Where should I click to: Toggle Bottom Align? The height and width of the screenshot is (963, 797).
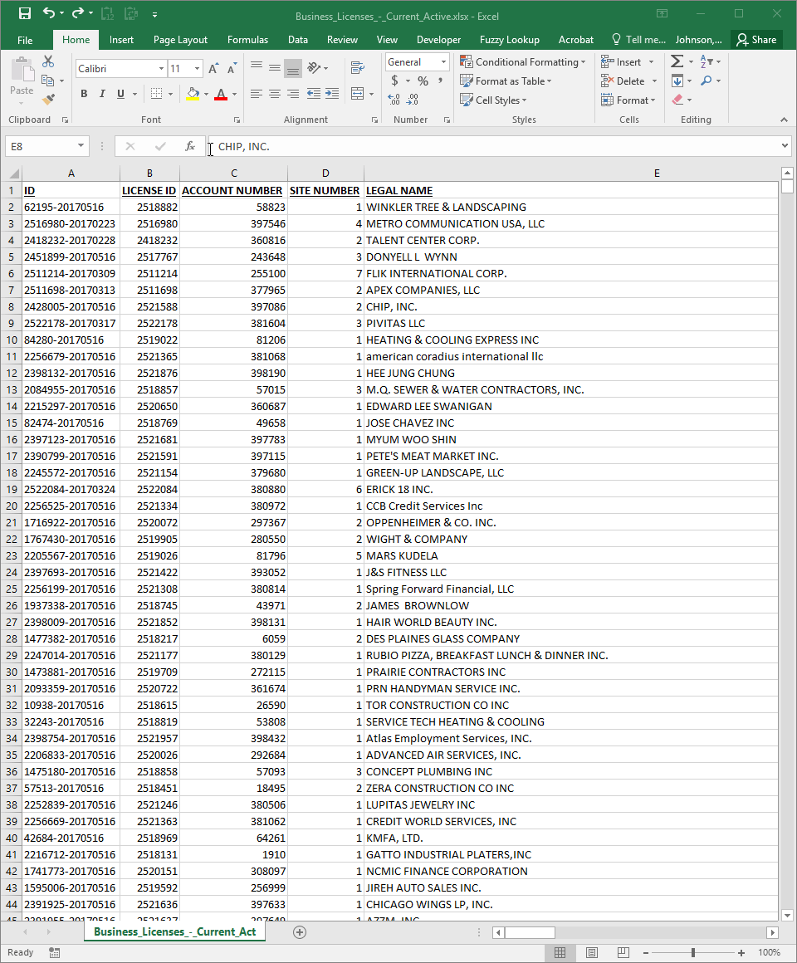[293, 68]
